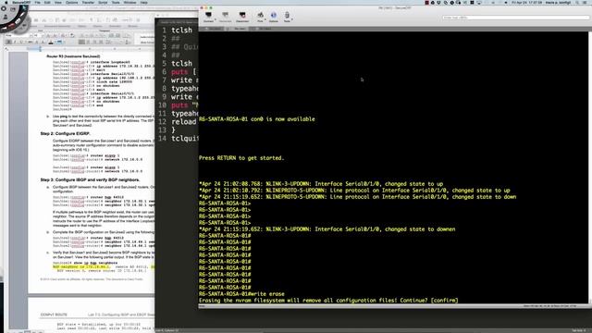Click the host entry field in SecureCRT toolbar
This screenshot has height=333, width=592.
pos(515,18)
